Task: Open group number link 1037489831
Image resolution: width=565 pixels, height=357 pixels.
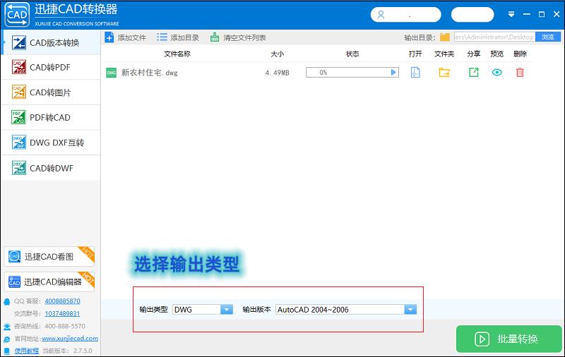Action: (x=62, y=314)
